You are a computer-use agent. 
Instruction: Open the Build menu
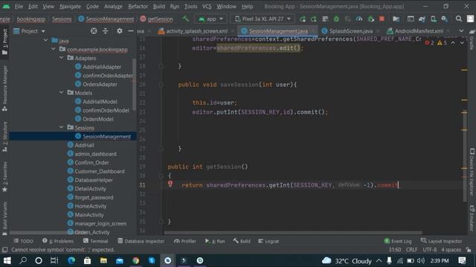pyautogui.click(x=158, y=7)
